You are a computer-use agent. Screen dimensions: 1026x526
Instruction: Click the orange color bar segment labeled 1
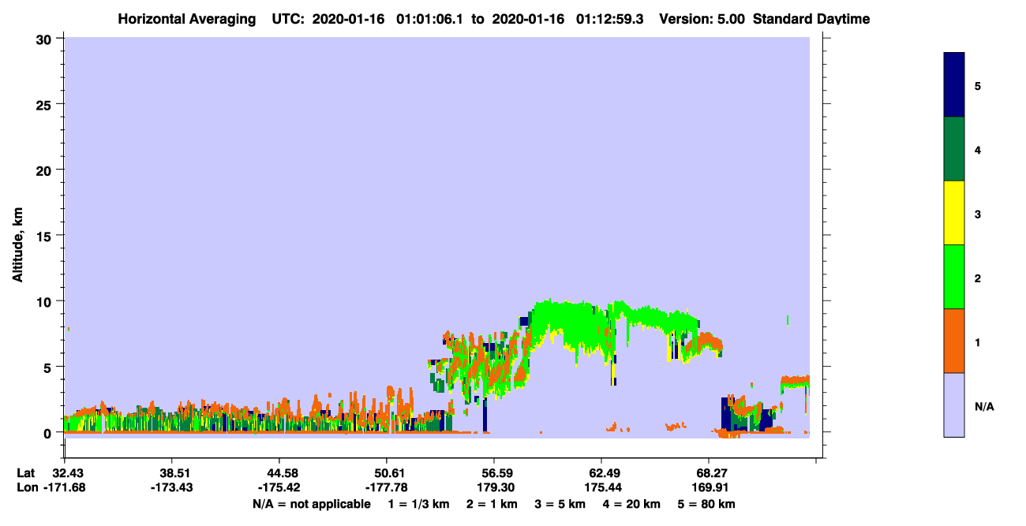(954, 341)
